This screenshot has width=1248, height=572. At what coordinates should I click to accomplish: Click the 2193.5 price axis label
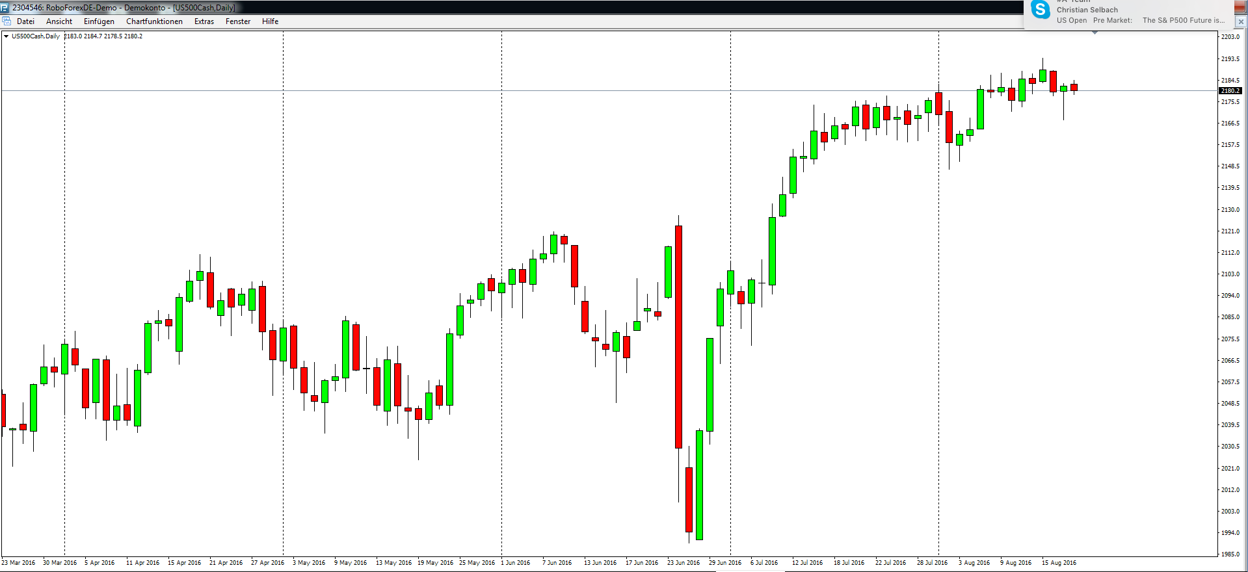[x=1230, y=59]
